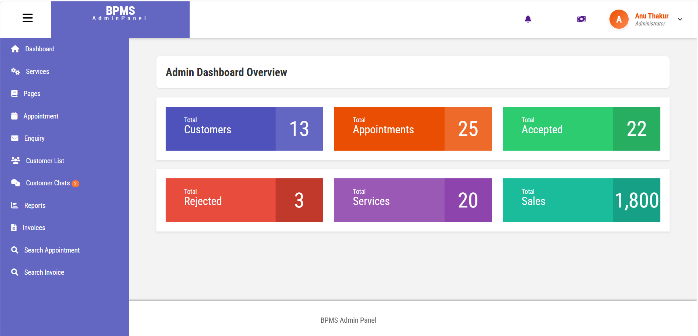Click the Admin Dashboard Overview heading

coord(226,72)
